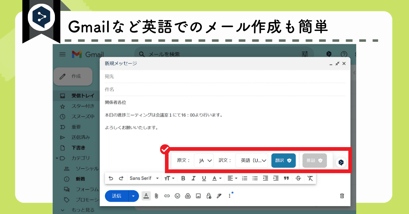Show search options filter icon

305,54
